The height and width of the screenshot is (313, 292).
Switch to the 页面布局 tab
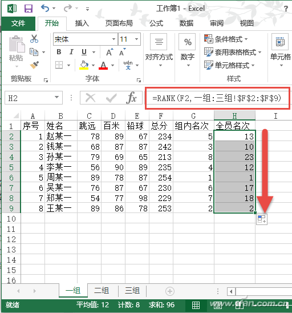[x=119, y=23]
